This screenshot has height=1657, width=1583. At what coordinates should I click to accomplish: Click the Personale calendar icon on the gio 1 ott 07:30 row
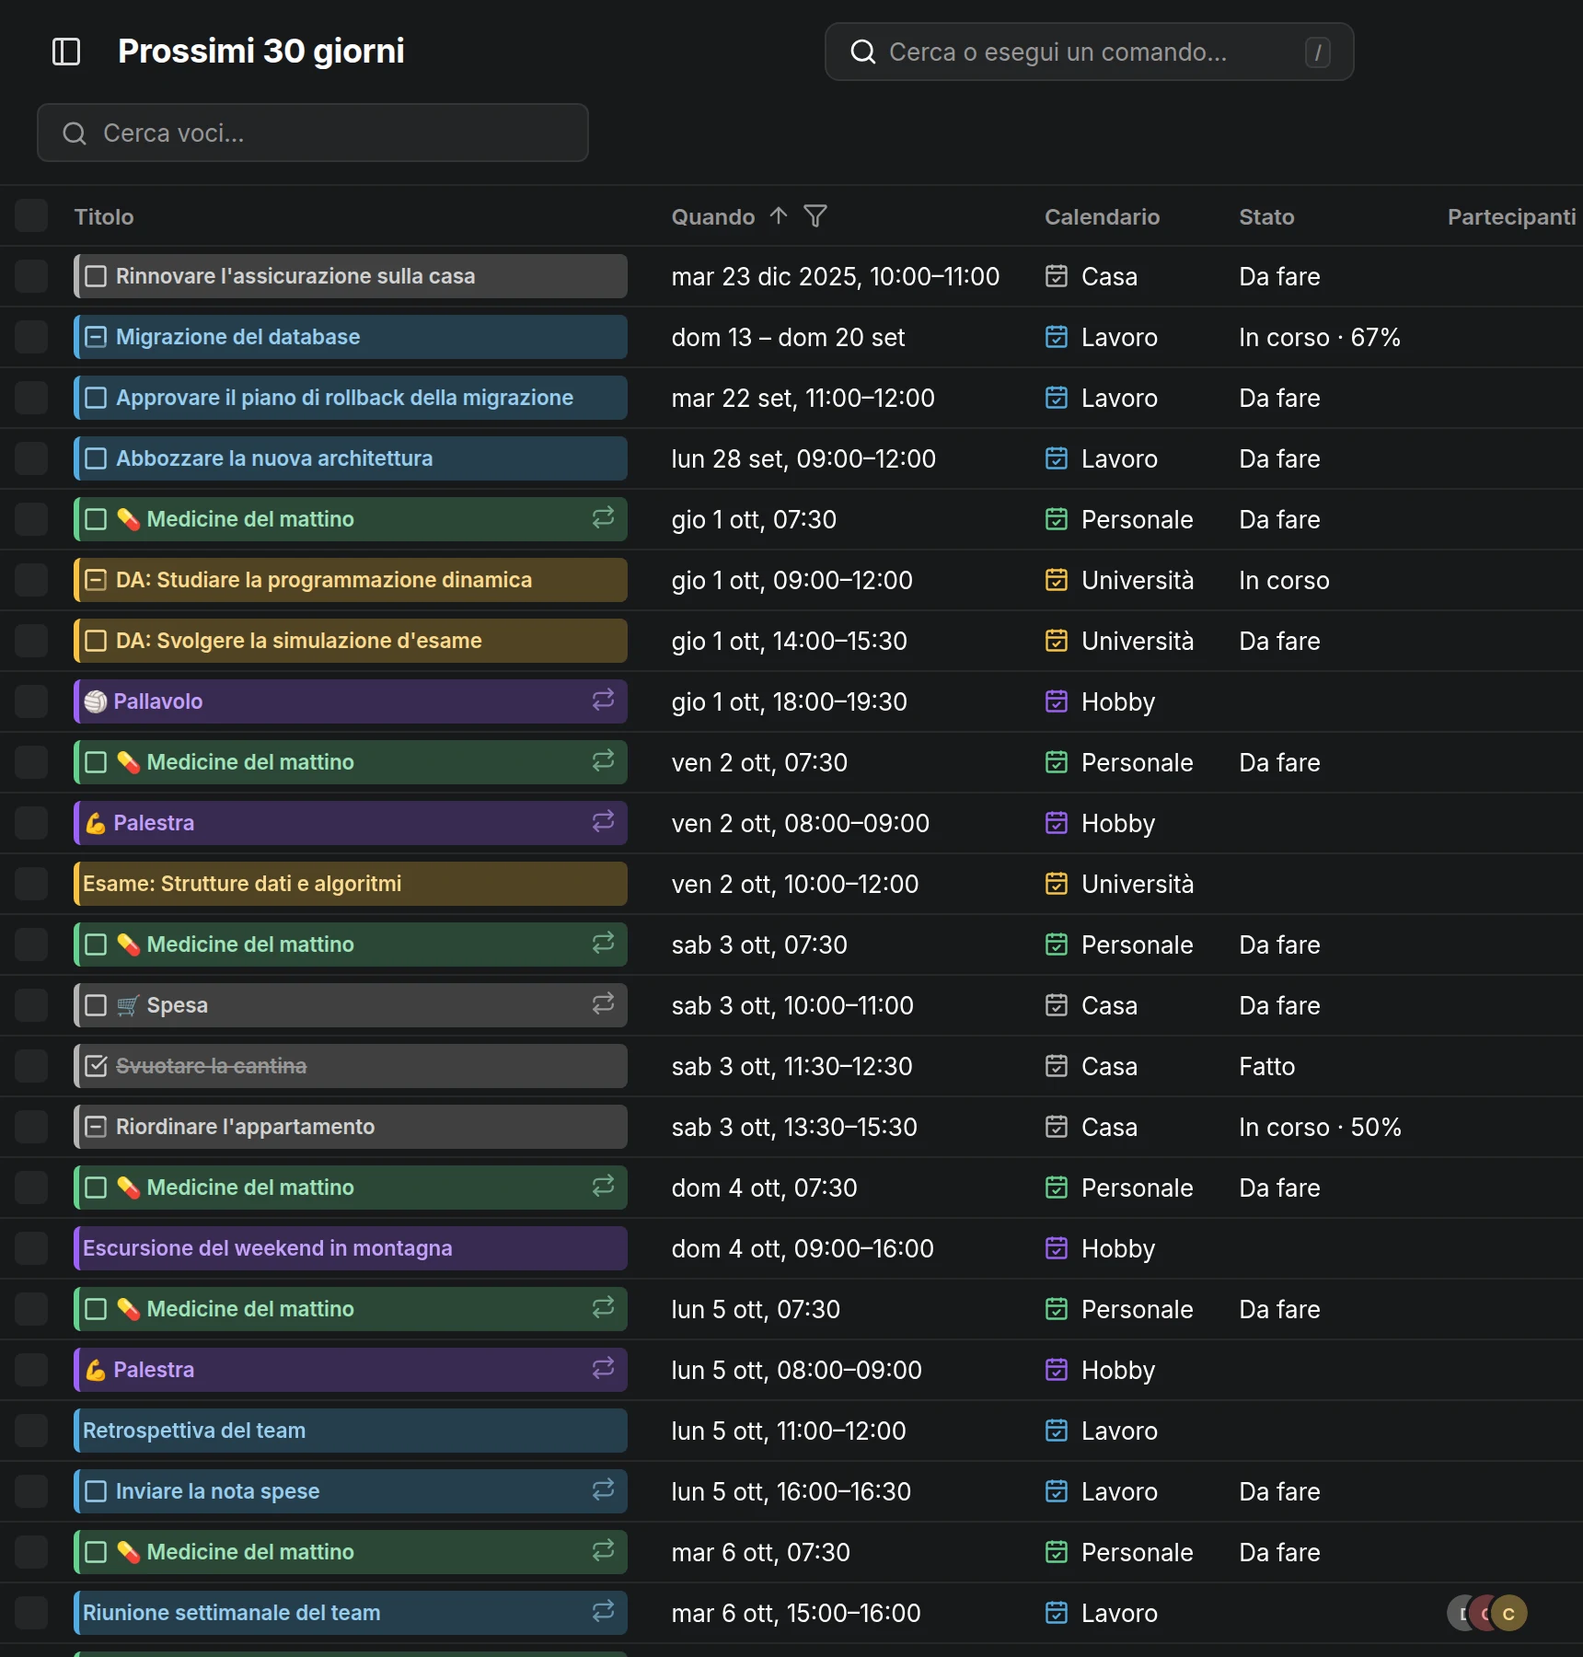[x=1057, y=519]
